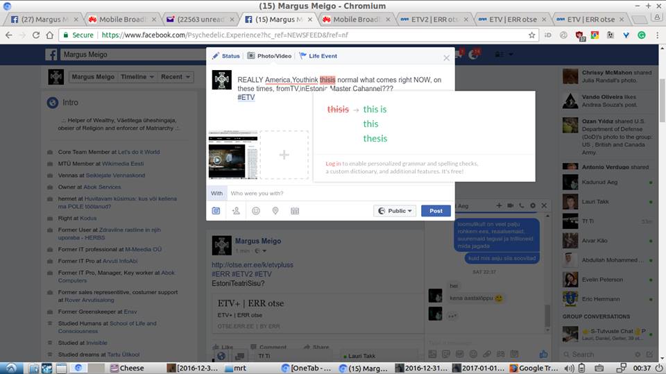Click the tag people icon in composer

(236, 211)
